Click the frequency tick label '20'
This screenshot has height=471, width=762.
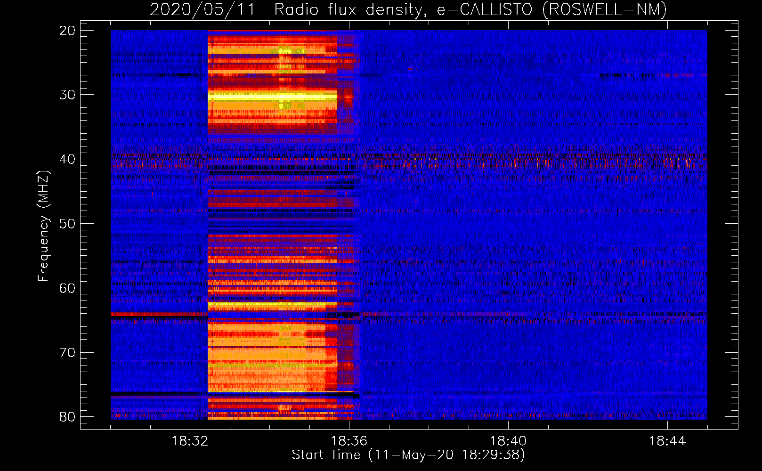[68, 31]
